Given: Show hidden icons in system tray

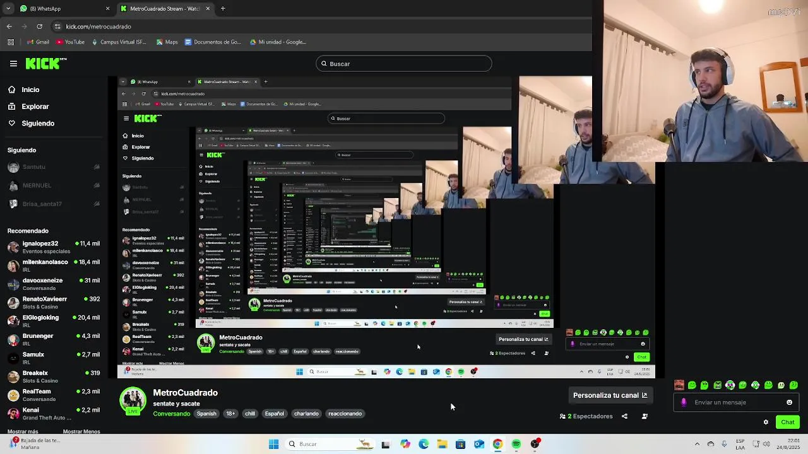Looking at the screenshot, I should pyautogui.click(x=697, y=444).
